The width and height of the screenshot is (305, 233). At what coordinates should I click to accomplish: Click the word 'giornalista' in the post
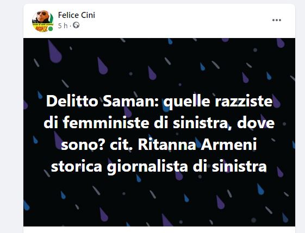[x=147, y=167]
